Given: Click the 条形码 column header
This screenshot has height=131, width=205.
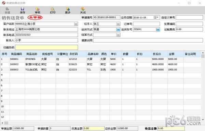Looking at the screenshot, I should (x=77, y=54).
